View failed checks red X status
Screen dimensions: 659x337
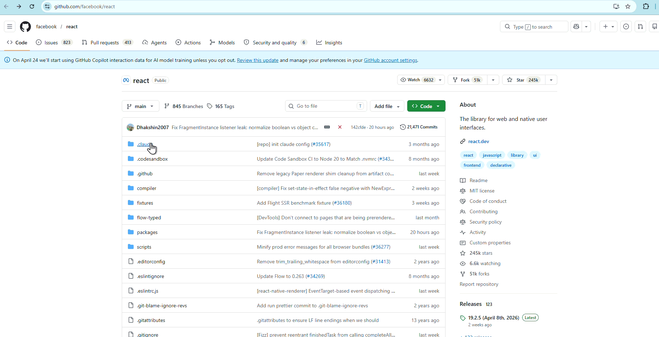(340, 127)
